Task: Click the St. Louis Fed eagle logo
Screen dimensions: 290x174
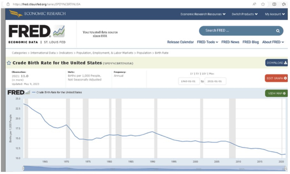Action: tap(16, 14)
